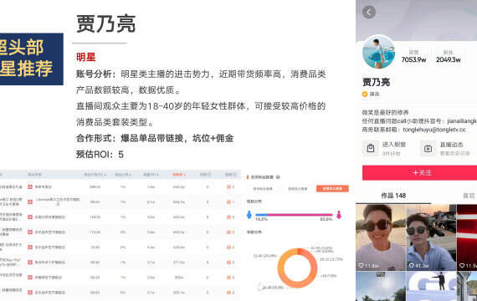Click the 31-40 age group label on donut

pos(265,256)
